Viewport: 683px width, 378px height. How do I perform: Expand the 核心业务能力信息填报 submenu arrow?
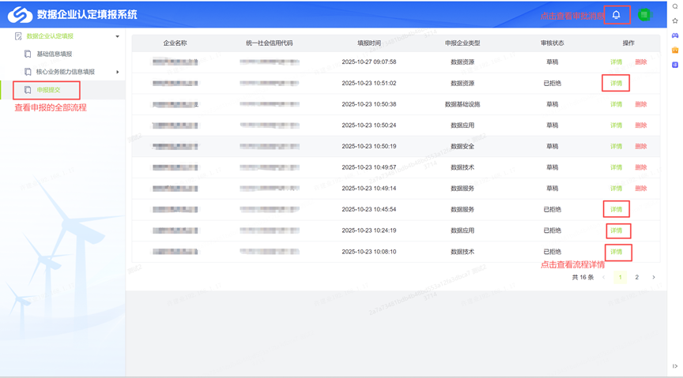(118, 72)
